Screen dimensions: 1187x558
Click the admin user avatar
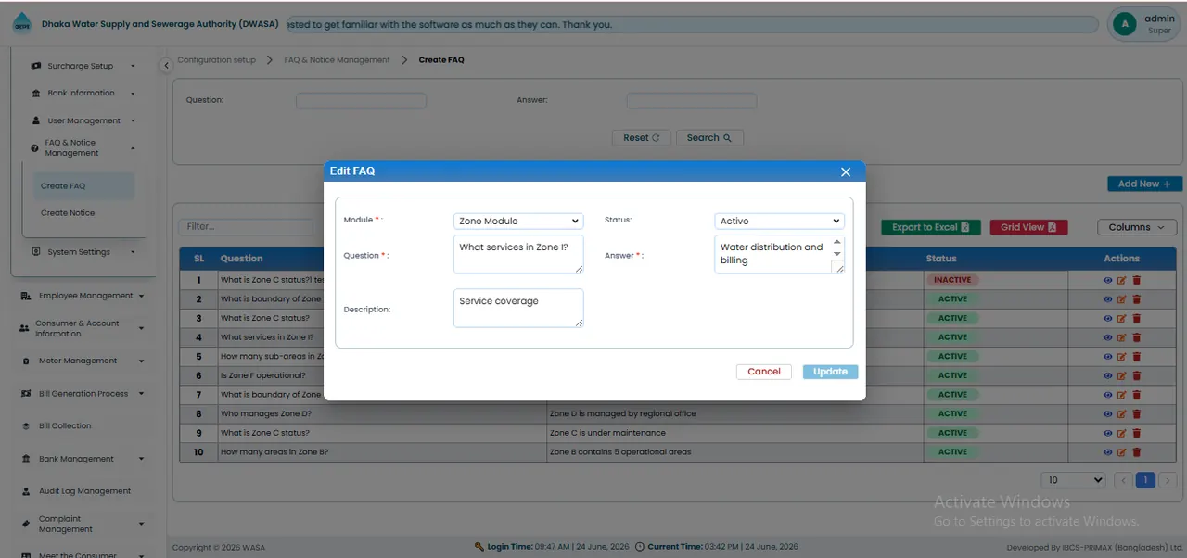click(x=1125, y=24)
